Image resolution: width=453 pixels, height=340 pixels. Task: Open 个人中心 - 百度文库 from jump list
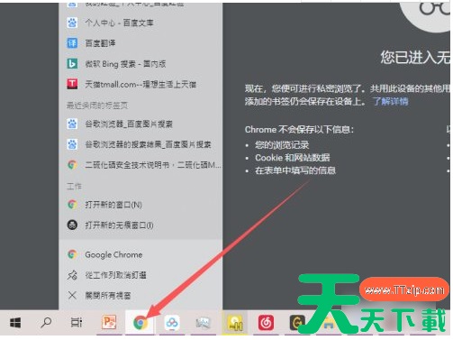click(x=140, y=23)
